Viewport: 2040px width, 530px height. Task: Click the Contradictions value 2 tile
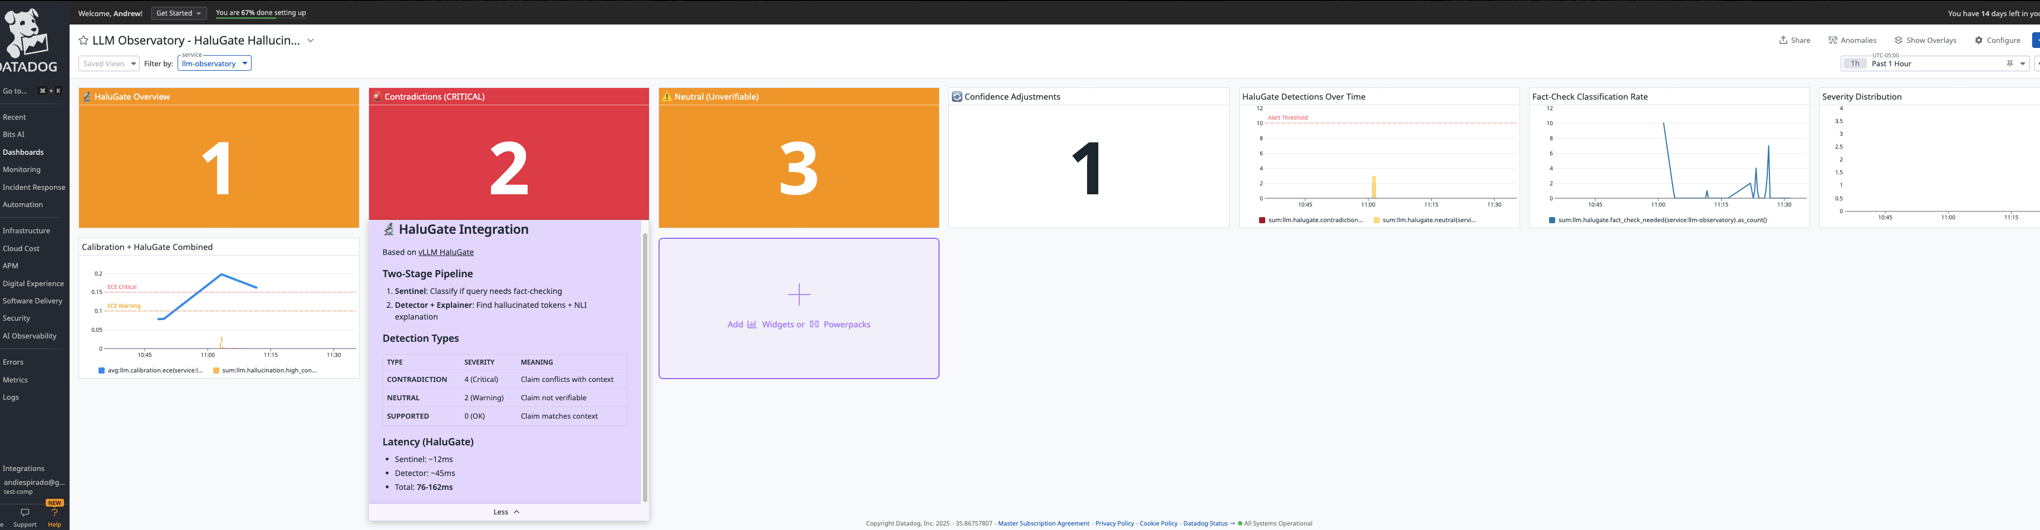508,159
